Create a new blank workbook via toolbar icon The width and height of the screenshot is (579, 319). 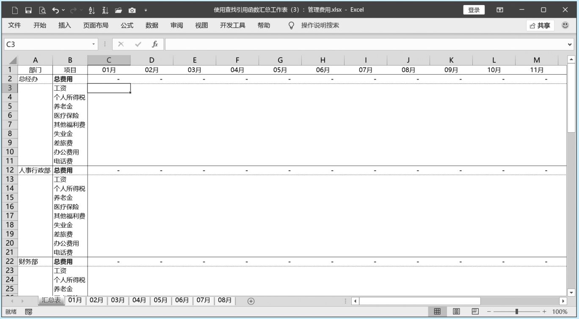(15, 10)
